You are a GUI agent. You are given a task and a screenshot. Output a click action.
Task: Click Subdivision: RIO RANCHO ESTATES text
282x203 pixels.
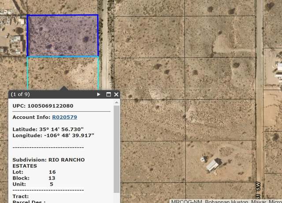click(48, 163)
